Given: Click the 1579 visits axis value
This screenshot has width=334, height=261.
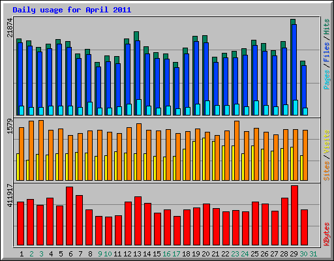Looking at the screenshot, I should click(x=10, y=126).
